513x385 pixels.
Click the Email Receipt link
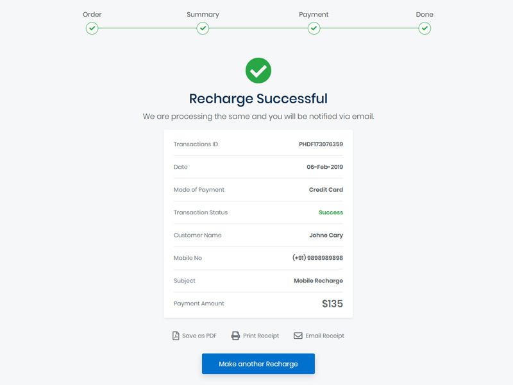(324, 335)
